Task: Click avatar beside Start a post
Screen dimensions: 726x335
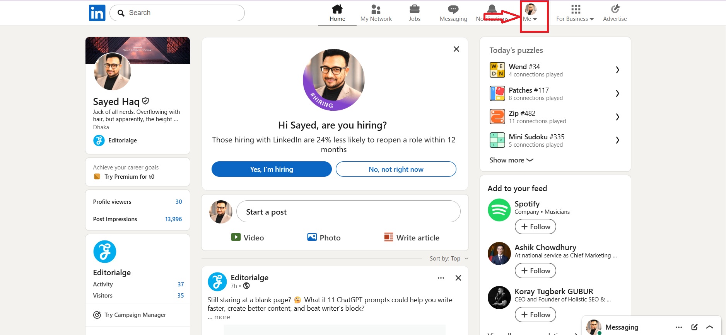Action: 221,212
